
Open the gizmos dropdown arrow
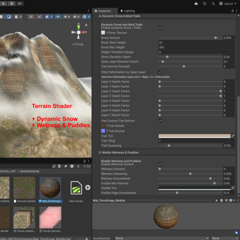tap(89, 17)
